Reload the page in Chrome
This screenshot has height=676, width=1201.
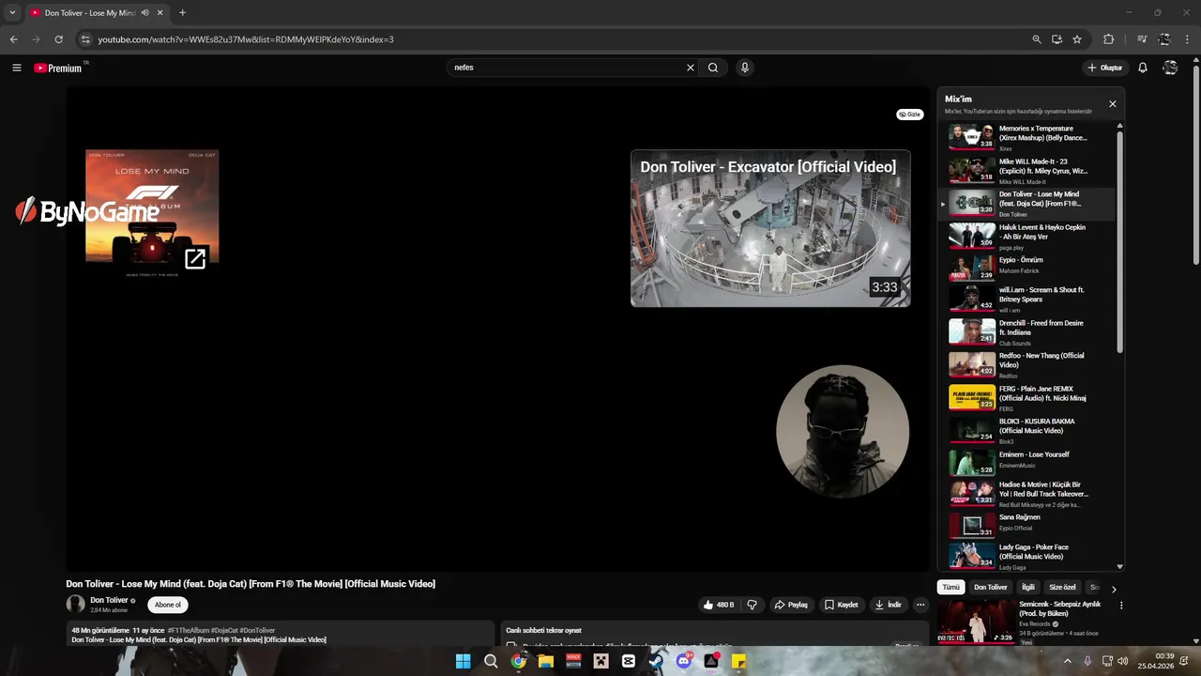point(58,39)
